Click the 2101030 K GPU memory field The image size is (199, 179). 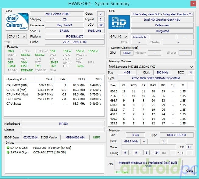(139, 37)
